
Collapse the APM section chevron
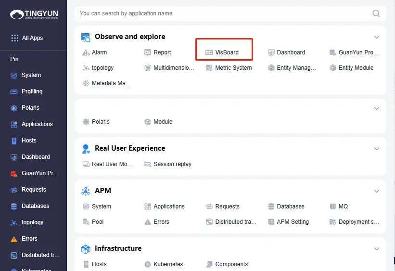pyautogui.click(x=377, y=191)
